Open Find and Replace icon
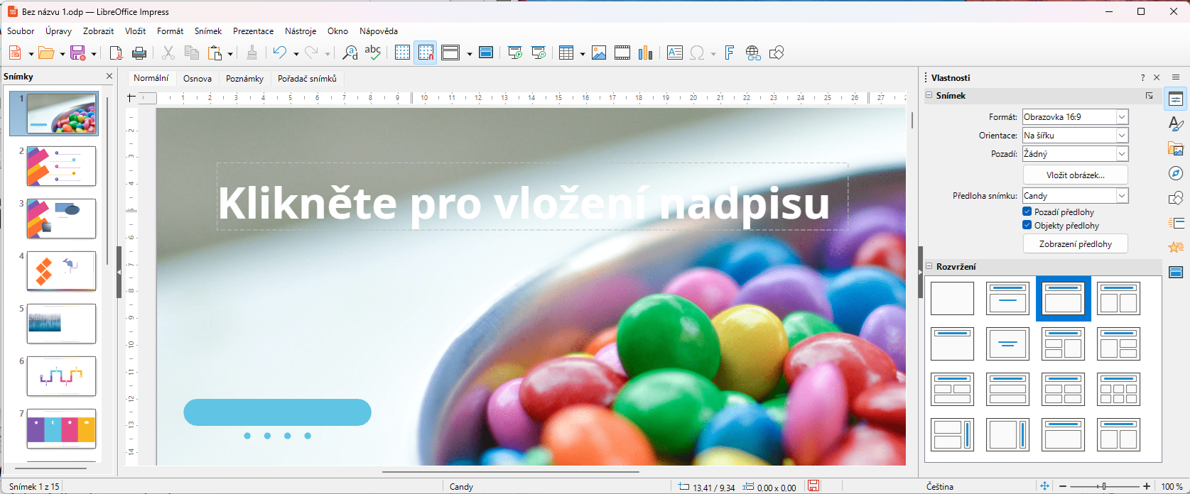Screen dimensions: 1190x494 (350, 53)
